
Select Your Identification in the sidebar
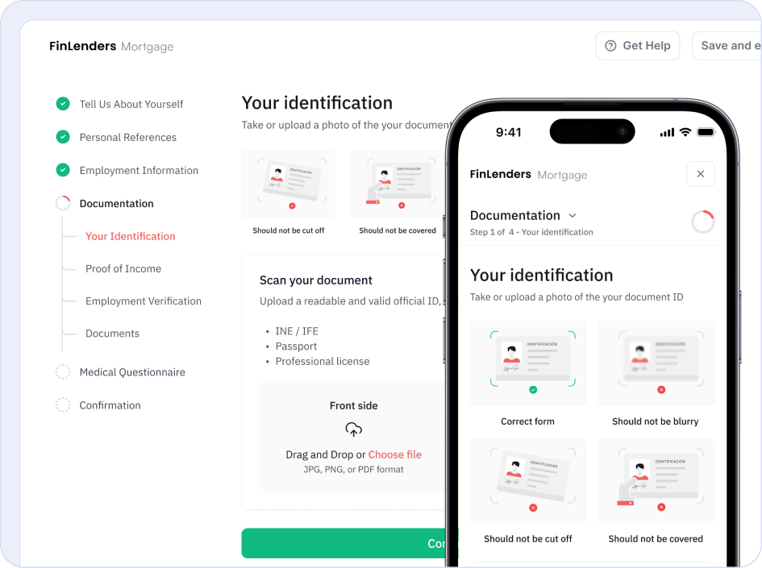130,236
